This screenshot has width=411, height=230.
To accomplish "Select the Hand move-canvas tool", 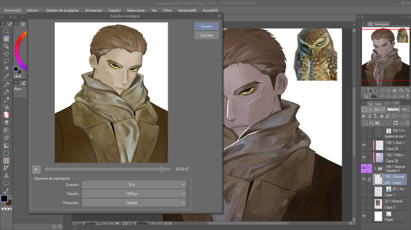I will (6, 39).
